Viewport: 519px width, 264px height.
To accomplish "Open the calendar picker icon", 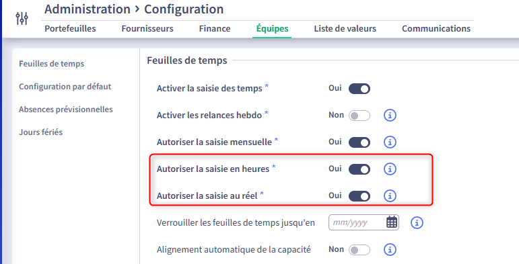I will (x=392, y=222).
